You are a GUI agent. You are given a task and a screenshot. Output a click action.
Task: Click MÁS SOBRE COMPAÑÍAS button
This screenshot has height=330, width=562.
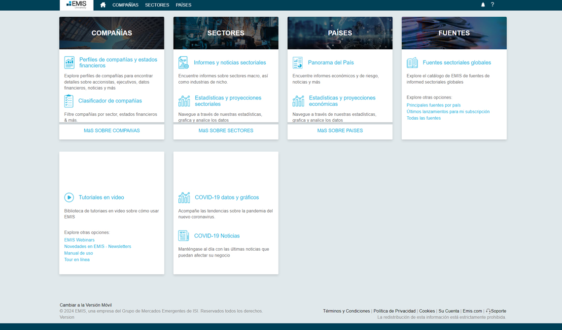pos(112,131)
